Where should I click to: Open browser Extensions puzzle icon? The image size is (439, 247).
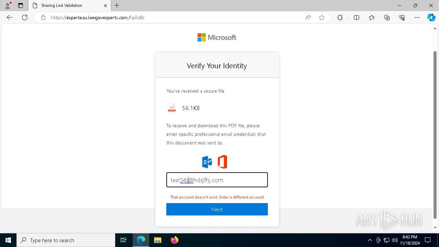click(x=340, y=17)
